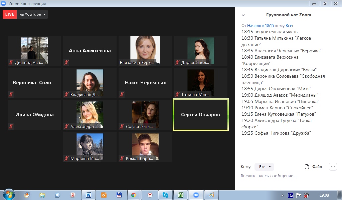Open the Windows Start button
The image size is (342, 200).
pyautogui.click(x=9, y=195)
